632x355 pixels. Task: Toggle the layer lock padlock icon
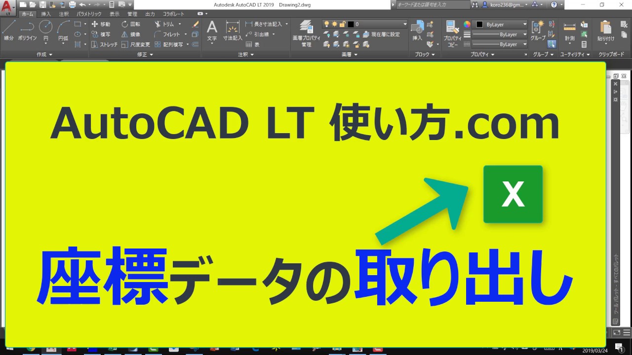tap(342, 24)
